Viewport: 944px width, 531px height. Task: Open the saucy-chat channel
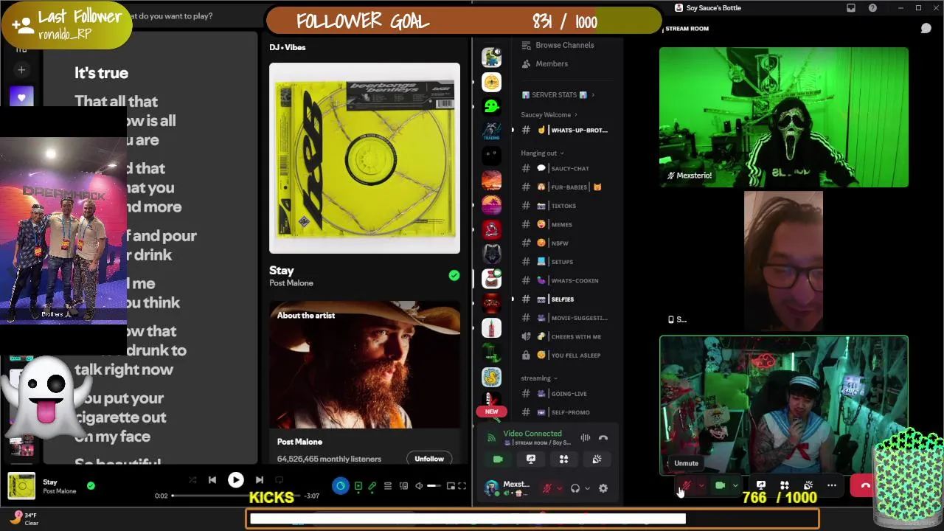click(x=566, y=169)
